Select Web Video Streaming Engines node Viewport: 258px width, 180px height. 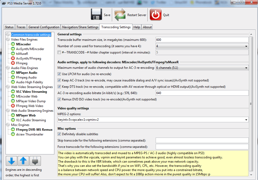point(32,87)
